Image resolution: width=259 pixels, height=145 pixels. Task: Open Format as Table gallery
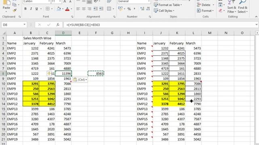[x=168, y=5]
